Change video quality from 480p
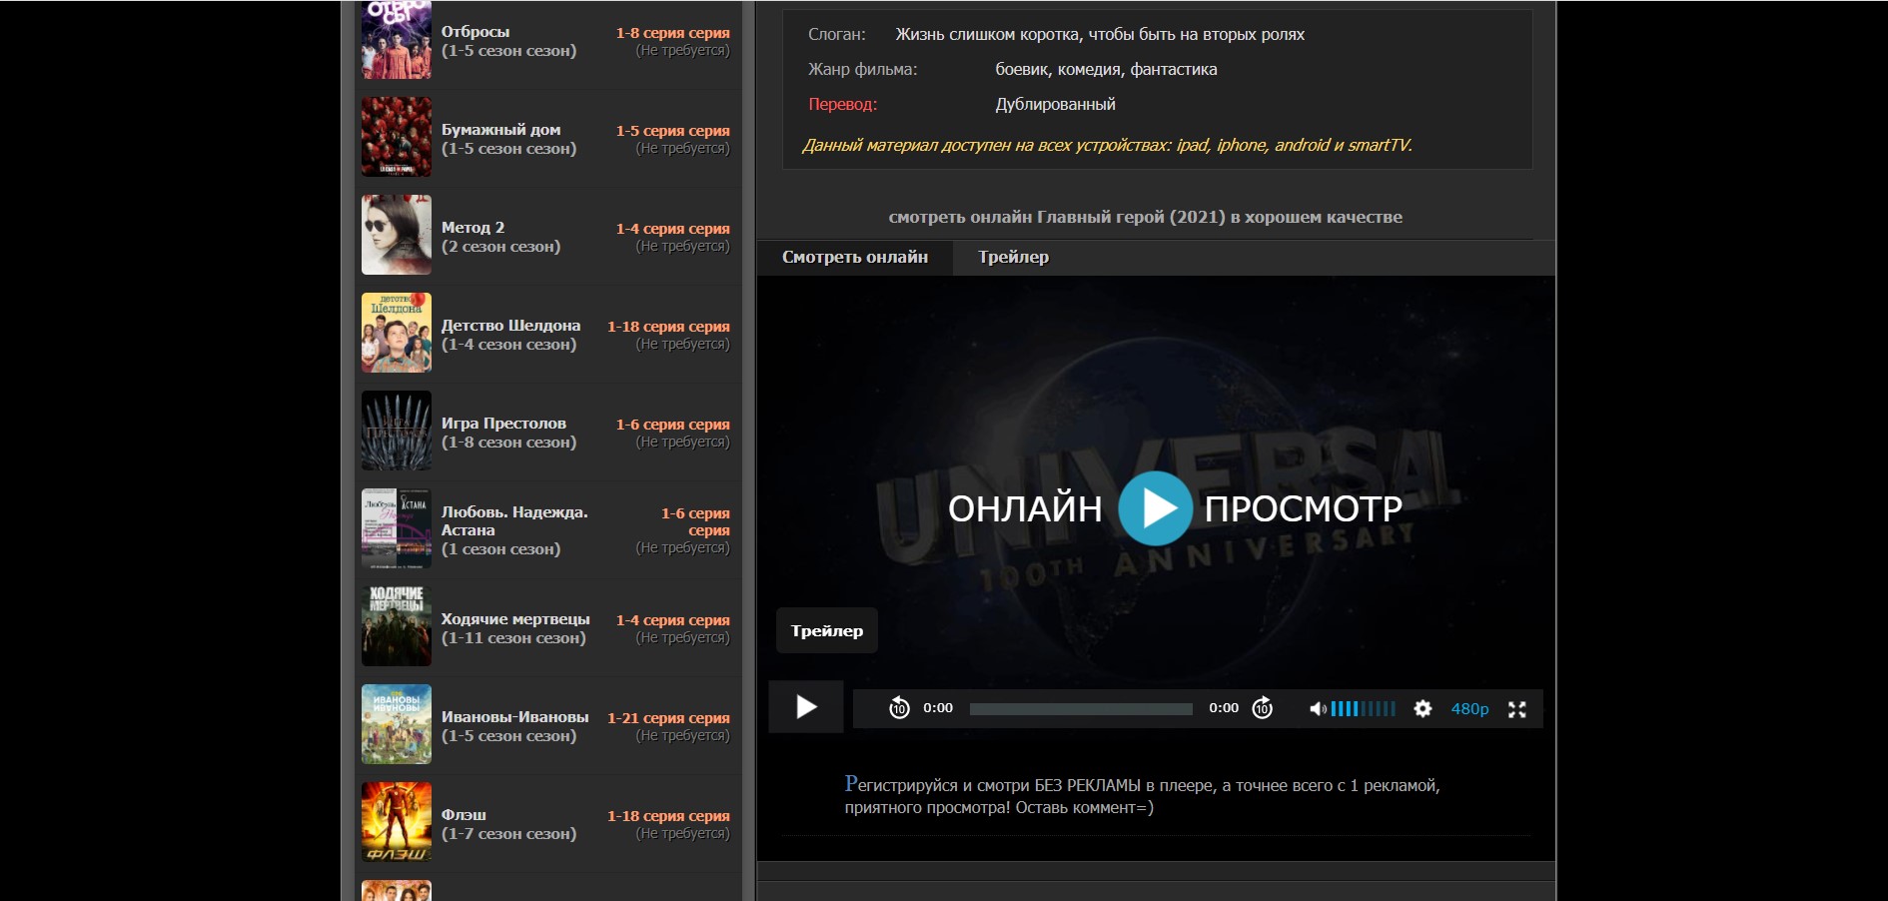 click(1469, 708)
